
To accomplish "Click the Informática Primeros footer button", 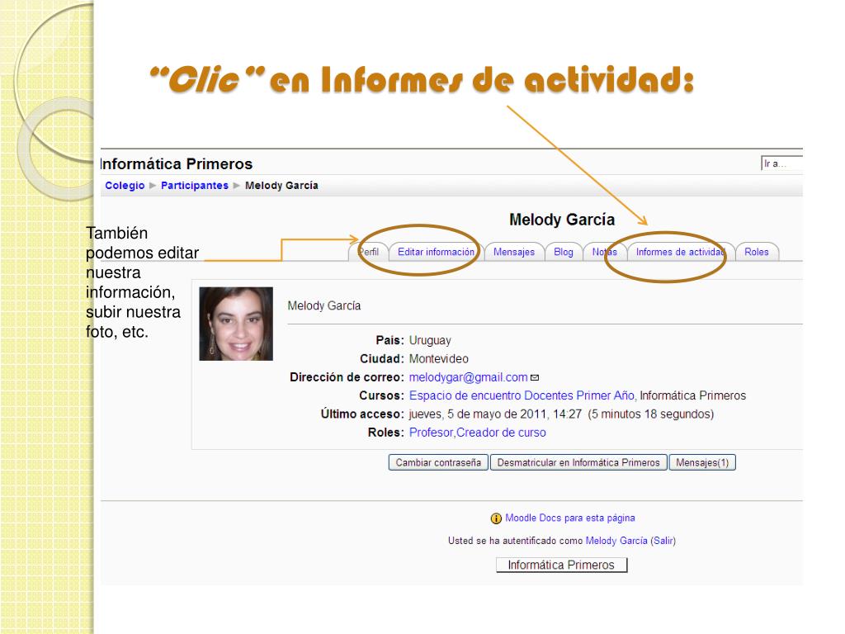I will 561,565.
